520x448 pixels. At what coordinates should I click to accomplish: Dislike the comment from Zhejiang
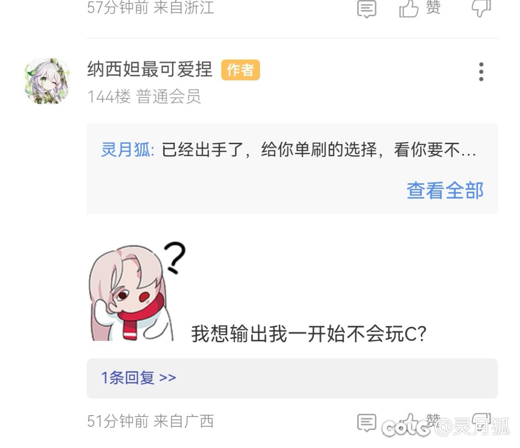481,8
